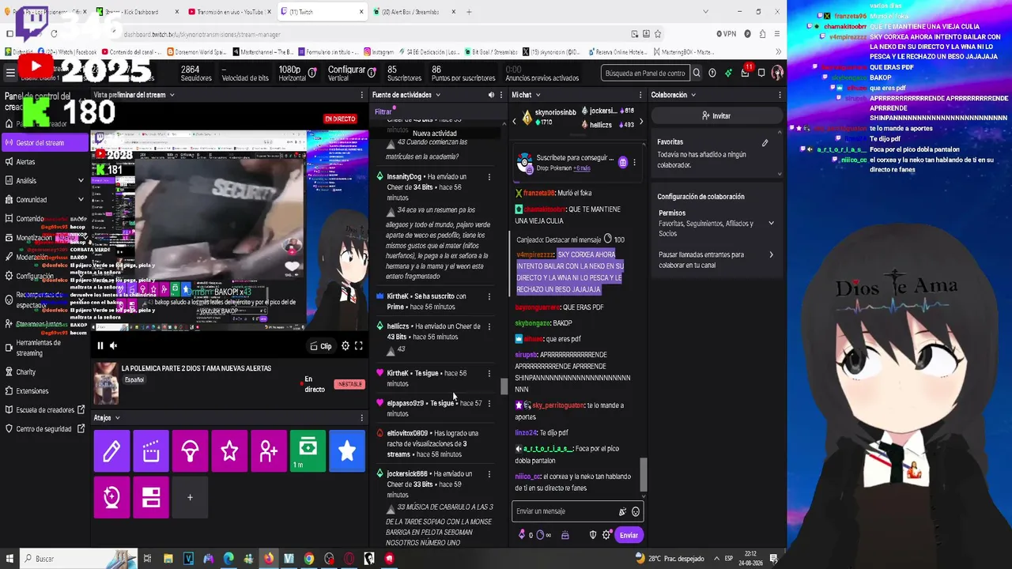Mute the stream preview audio
1012x569 pixels.
click(114, 345)
